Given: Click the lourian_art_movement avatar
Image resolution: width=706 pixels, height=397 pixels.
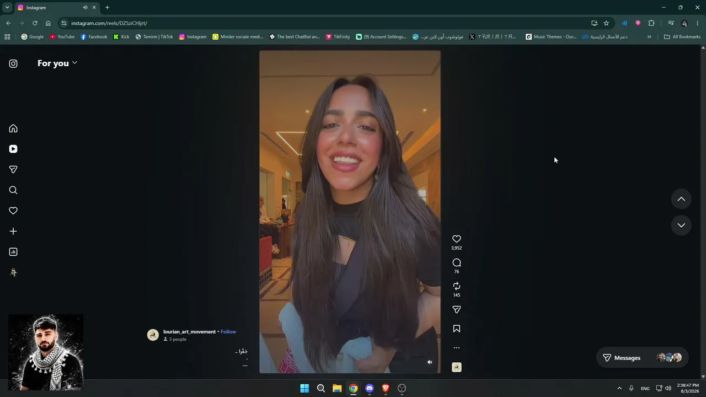Looking at the screenshot, I should pyautogui.click(x=153, y=335).
